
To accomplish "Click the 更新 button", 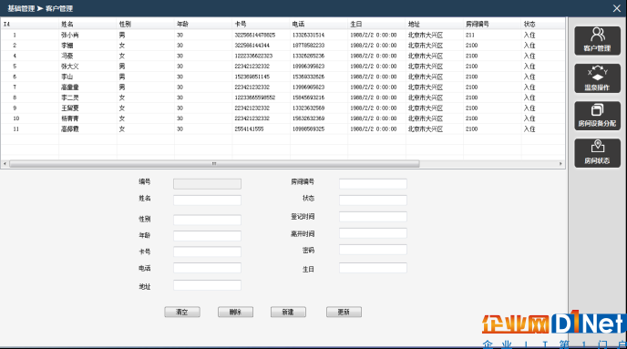I will [x=344, y=312].
